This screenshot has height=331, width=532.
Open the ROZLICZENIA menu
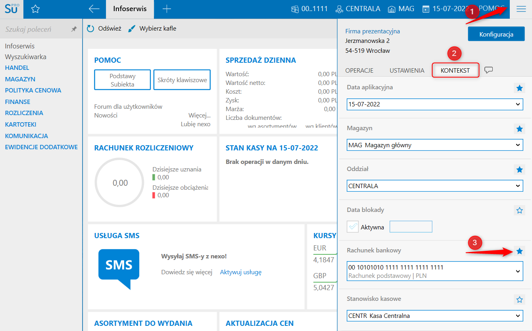coord(24,113)
